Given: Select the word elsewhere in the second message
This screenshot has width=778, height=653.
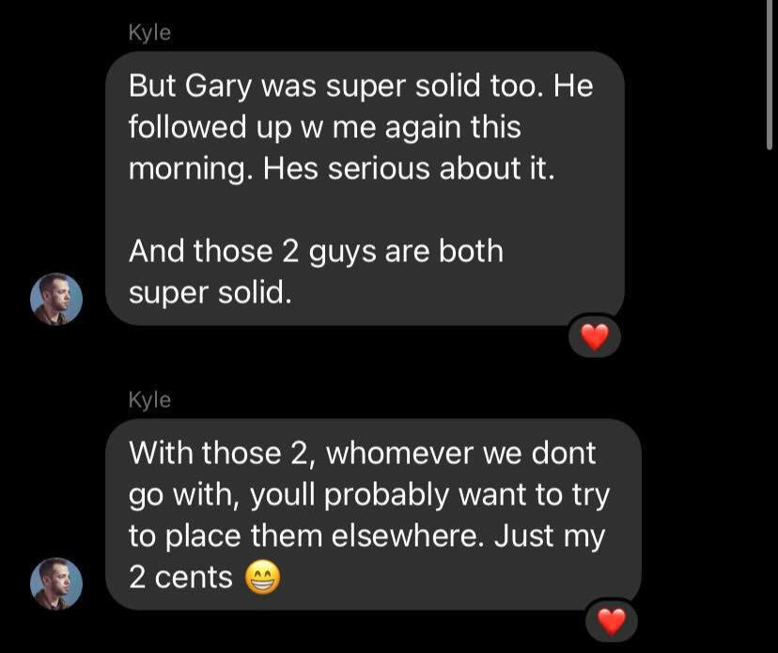Looking at the screenshot, I should [x=409, y=536].
